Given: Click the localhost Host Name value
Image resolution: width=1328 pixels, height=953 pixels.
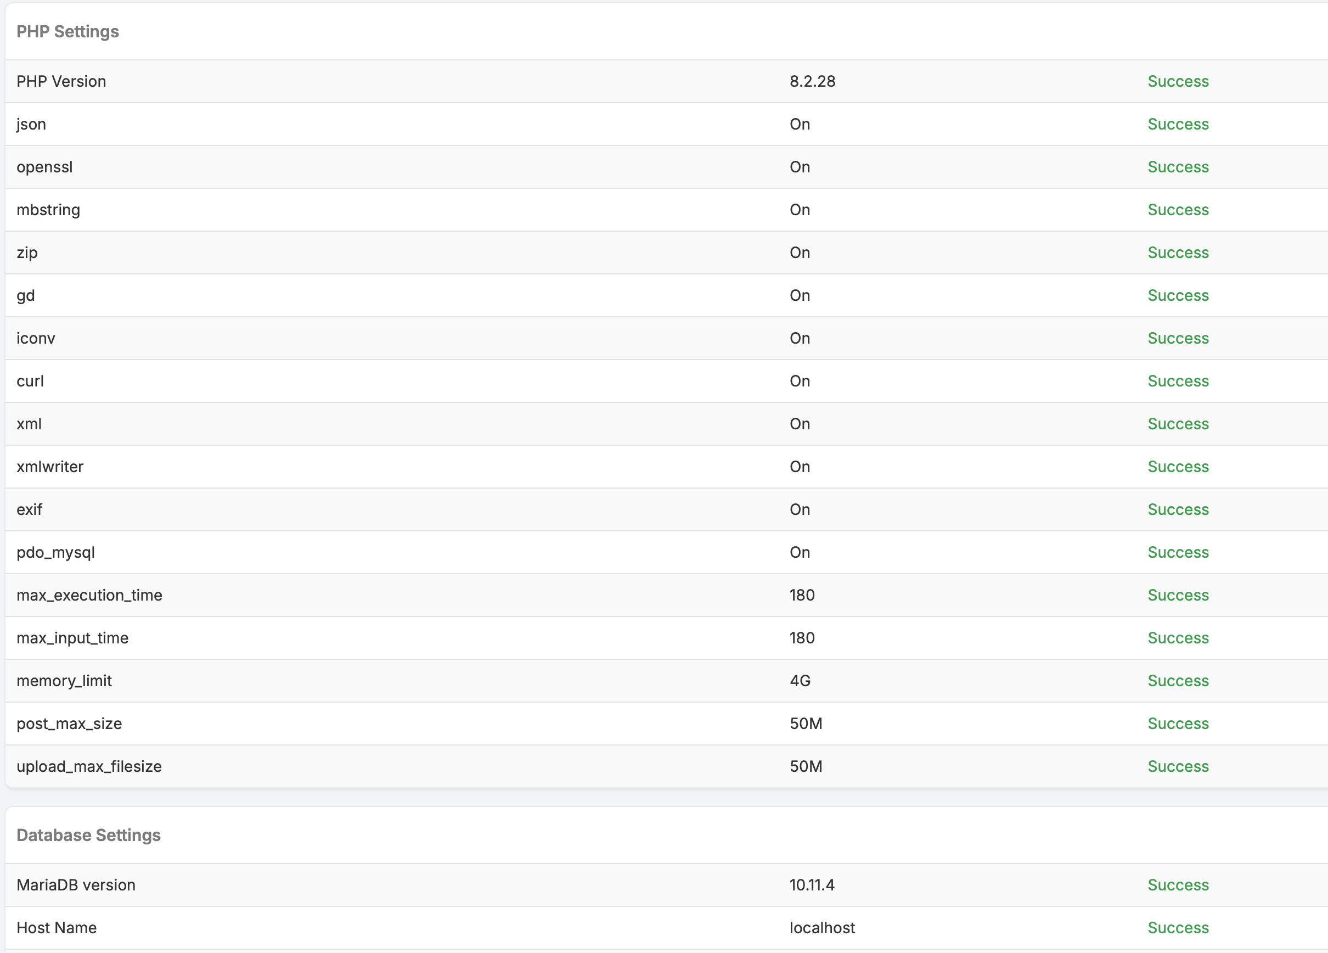Looking at the screenshot, I should click(821, 928).
